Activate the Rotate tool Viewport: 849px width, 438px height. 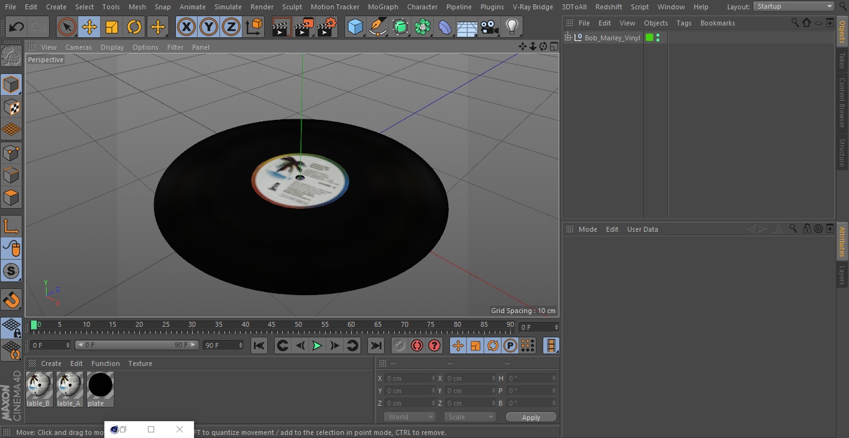pos(134,27)
